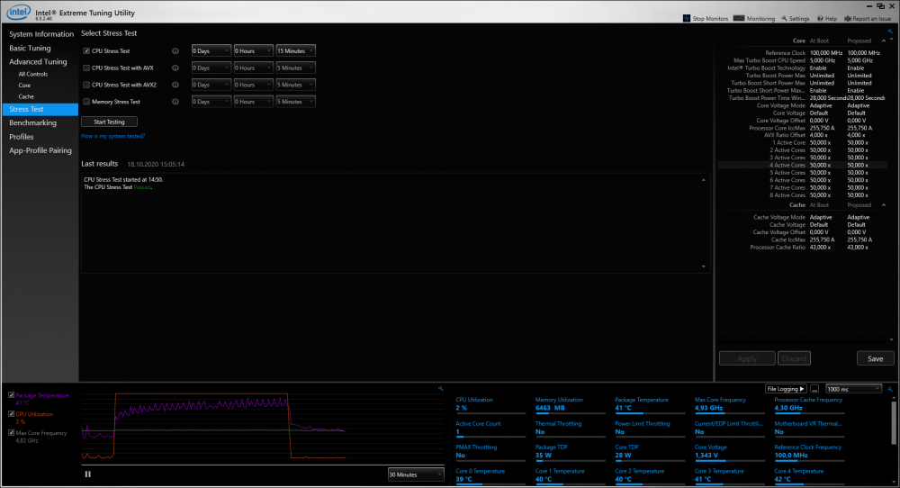Open the Monitoring view icon

(x=740, y=18)
